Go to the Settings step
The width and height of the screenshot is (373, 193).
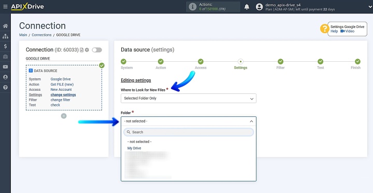click(x=240, y=61)
